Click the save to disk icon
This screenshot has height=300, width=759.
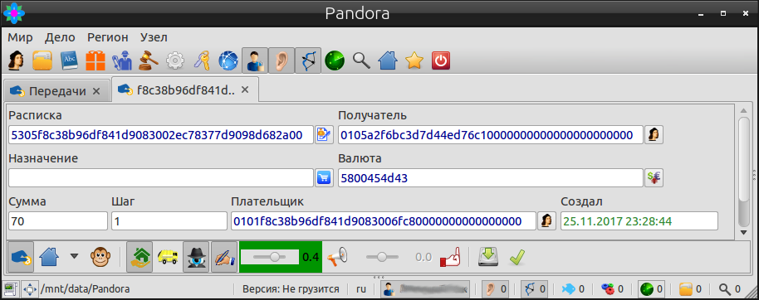[488, 257]
